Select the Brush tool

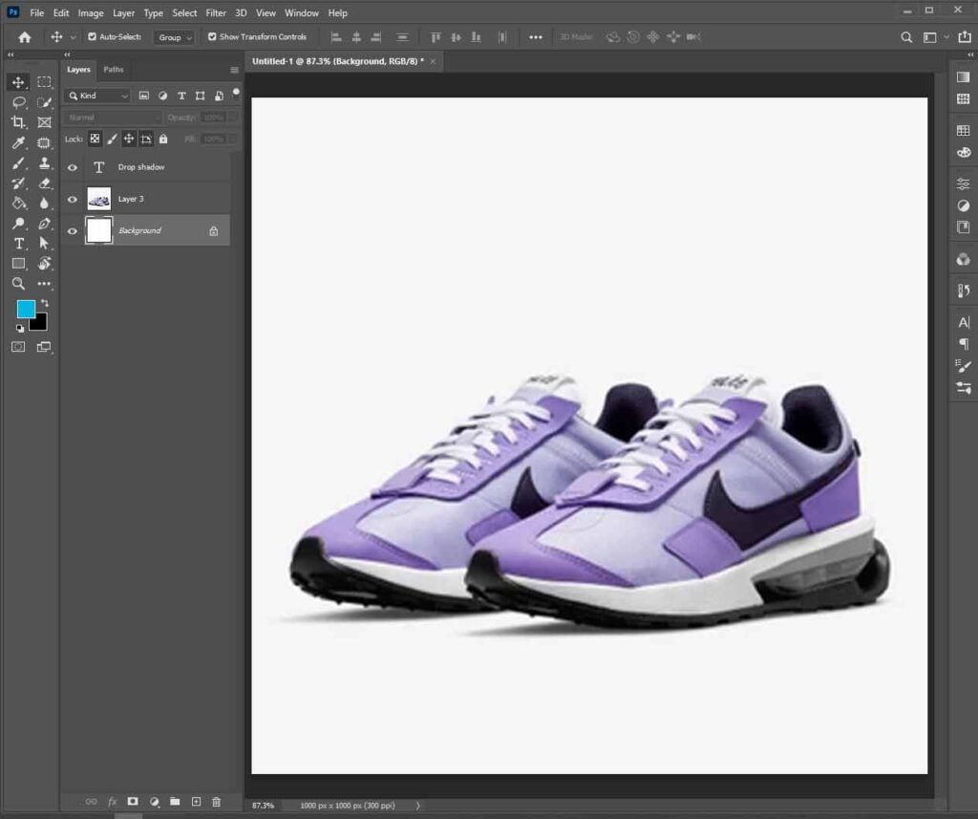18,162
